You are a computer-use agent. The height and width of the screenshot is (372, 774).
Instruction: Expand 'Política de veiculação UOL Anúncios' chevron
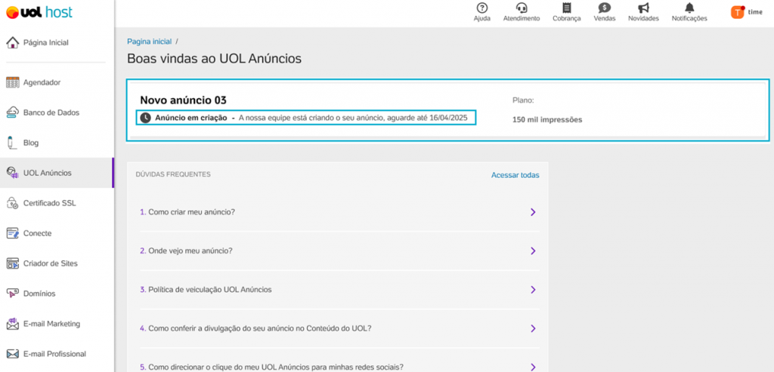coord(533,290)
